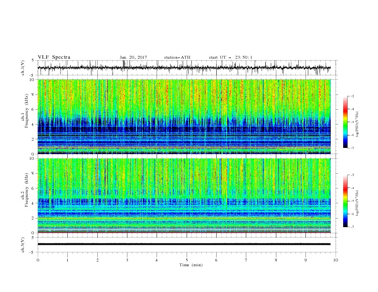Click the lower colorbar "log(PSD)(V²/Hz)" label
The height and width of the screenshot is (292, 378).
coord(357,203)
